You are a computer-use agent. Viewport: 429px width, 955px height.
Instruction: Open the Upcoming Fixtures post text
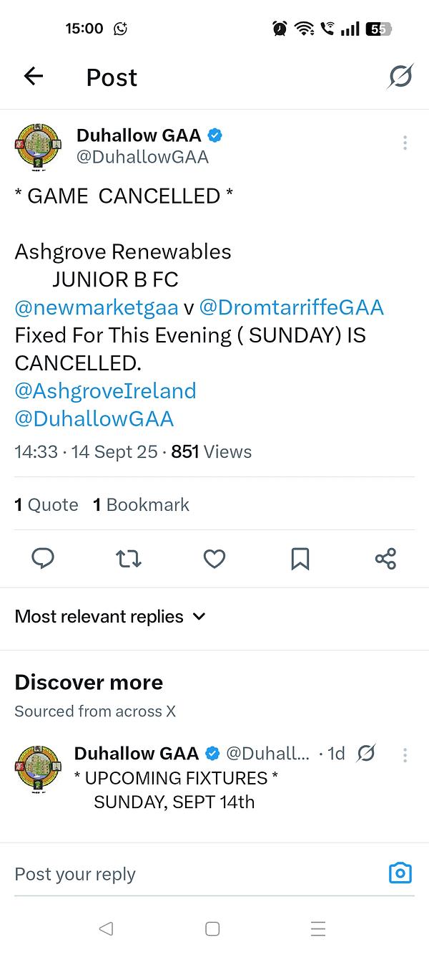176,790
